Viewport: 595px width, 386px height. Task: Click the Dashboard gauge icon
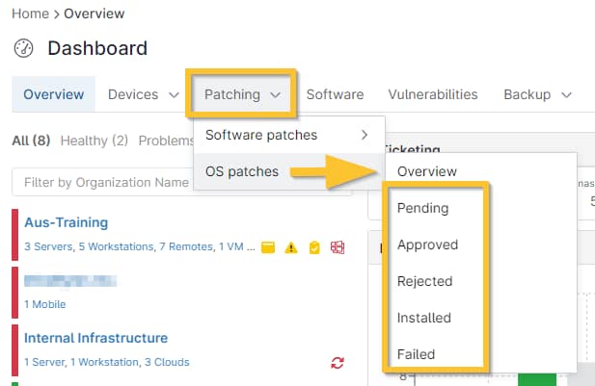24,48
